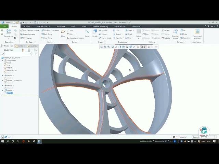
Task: Open the Flexible Modeling tab
Action: [100, 26]
